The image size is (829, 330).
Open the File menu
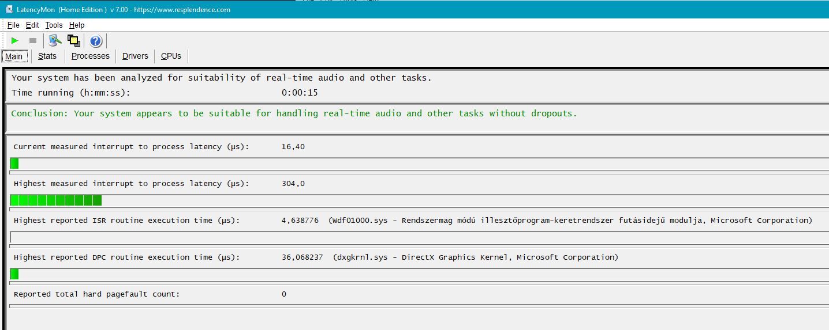coord(13,25)
